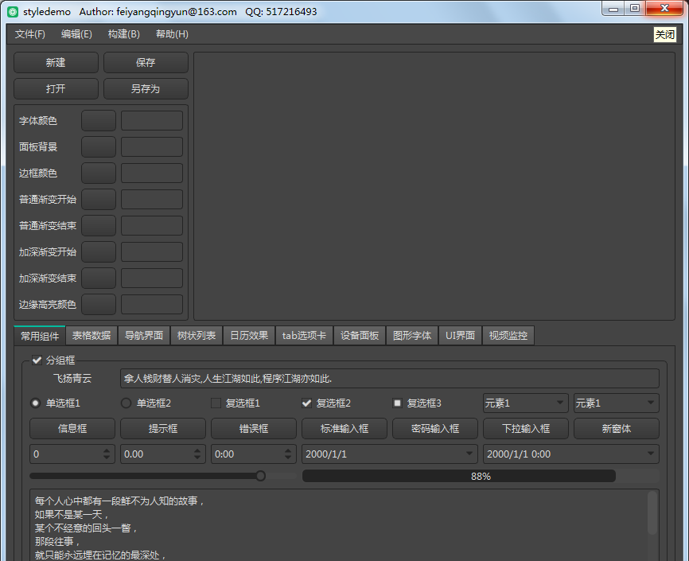This screenshot has height=561, width=689.
Task: Click the 密码输入框 button
Action: coord(435,429)
